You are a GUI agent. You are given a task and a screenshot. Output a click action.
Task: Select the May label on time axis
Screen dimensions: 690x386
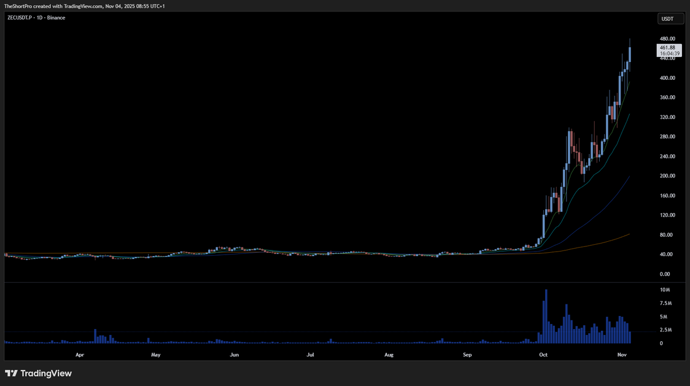coord(156,355)
